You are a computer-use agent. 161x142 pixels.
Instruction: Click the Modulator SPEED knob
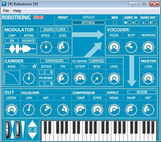click(46, 47)
